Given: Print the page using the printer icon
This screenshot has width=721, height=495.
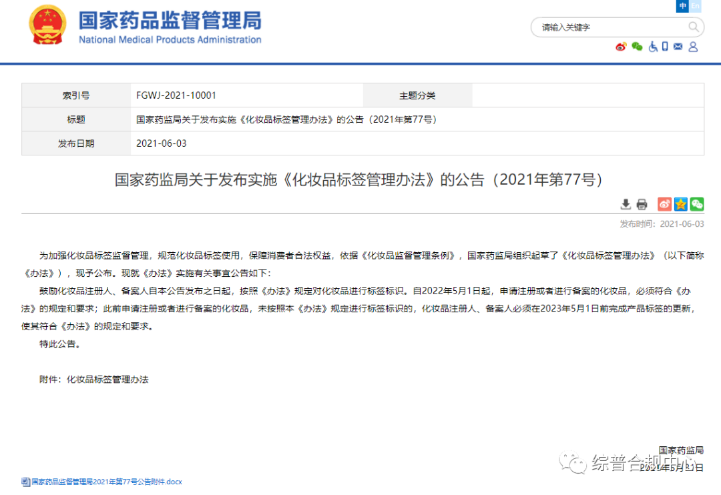Looking at the screenshot, I should (642, 204).
